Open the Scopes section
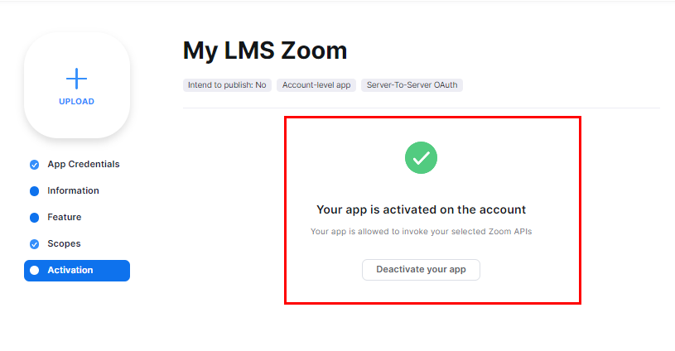Image resolution: width=675 pixels, height=351 pixels. [64, 244]
